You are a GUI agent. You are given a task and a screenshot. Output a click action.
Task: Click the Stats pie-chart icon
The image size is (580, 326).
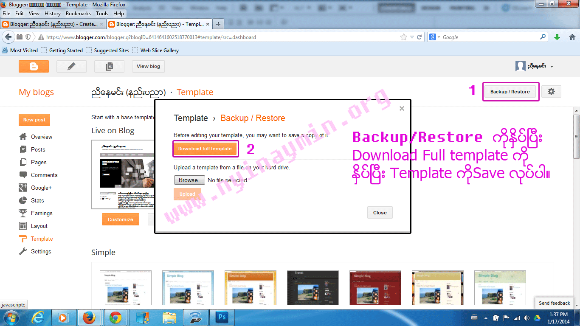coord(23,200)
